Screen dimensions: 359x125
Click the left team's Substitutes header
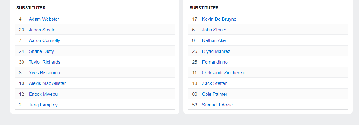(x=31, y=8)
